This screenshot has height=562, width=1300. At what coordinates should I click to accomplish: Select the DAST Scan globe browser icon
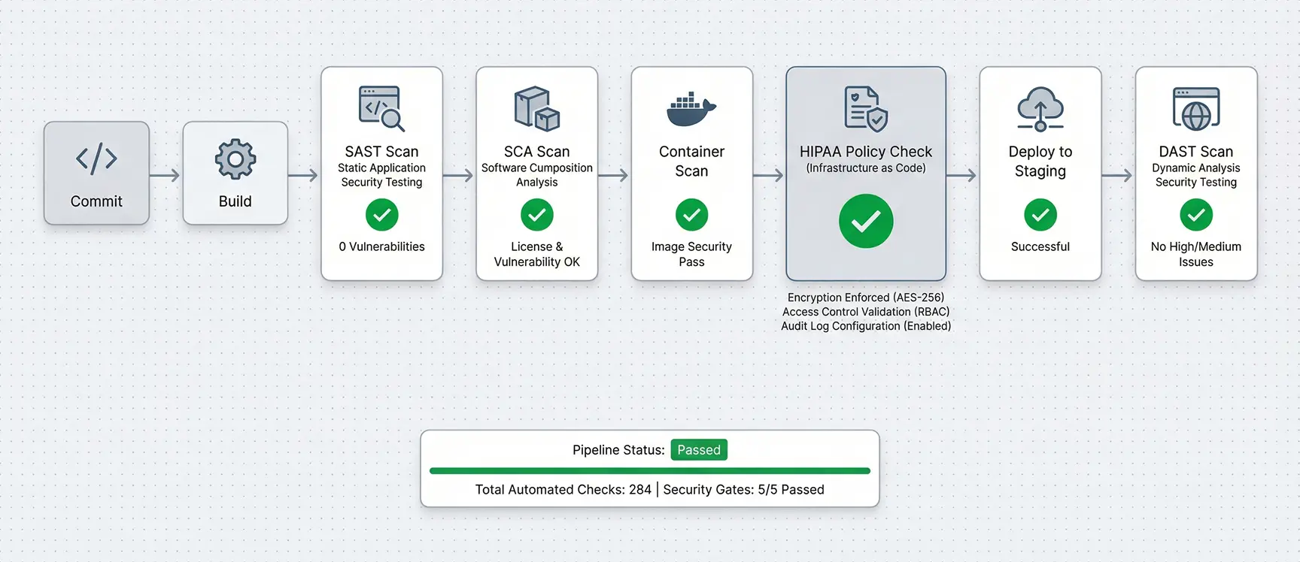pos(1195,108)
